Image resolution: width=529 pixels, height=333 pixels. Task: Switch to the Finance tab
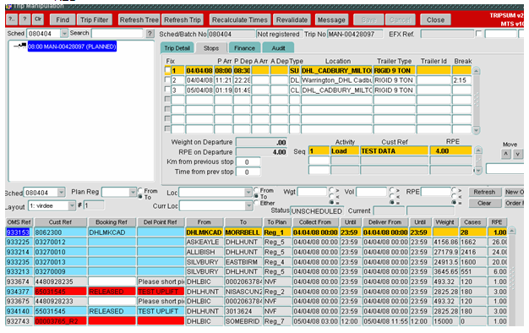tap(244, 48)
